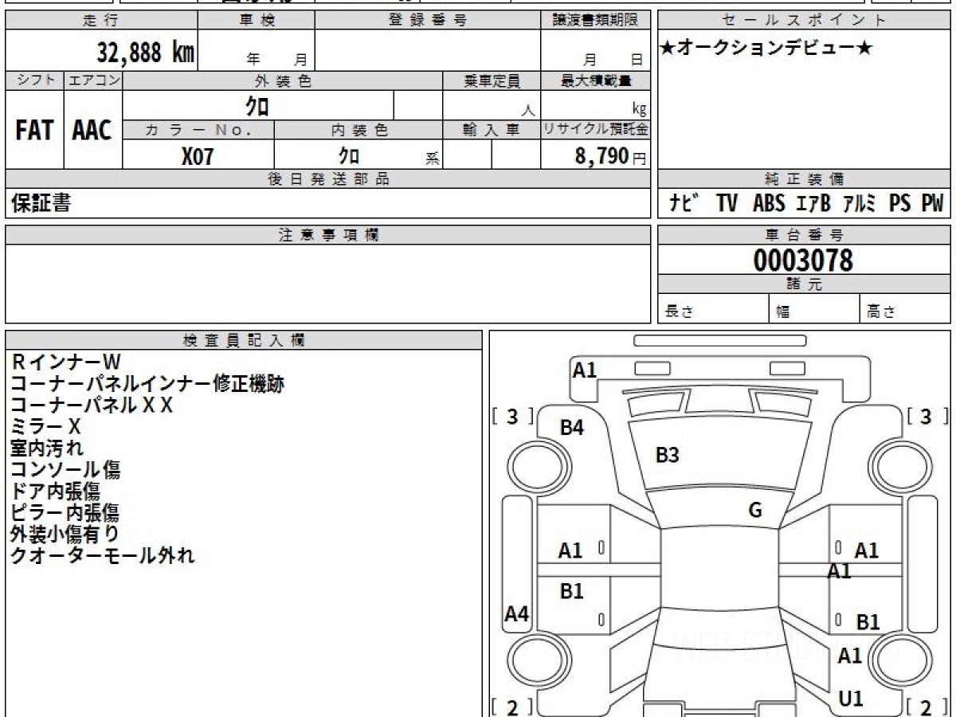Select the mileage value 32,888 km
The height and width of the screenshot is (717, 956).
pos(146,53)
